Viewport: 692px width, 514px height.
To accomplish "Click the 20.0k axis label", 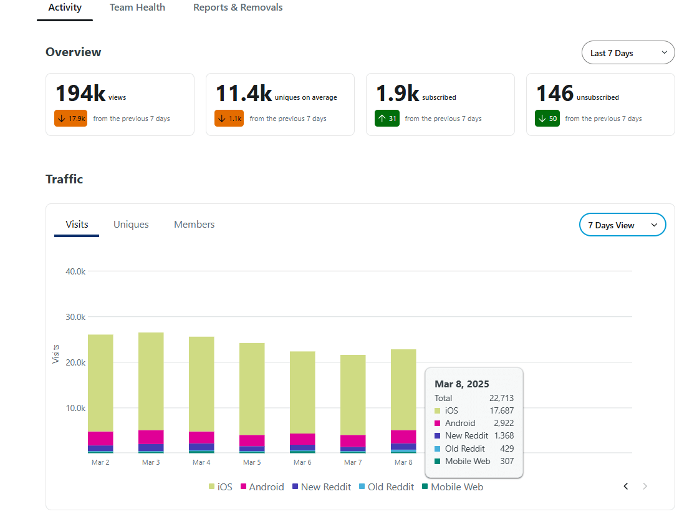I will tap(75, 362).
